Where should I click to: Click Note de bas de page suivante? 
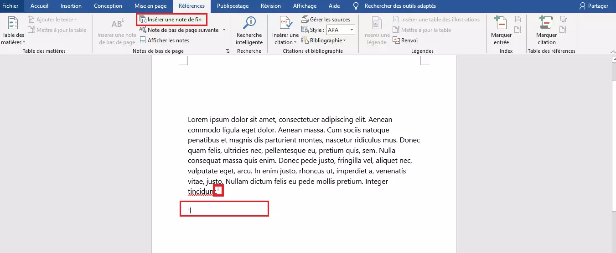(179, 30)
